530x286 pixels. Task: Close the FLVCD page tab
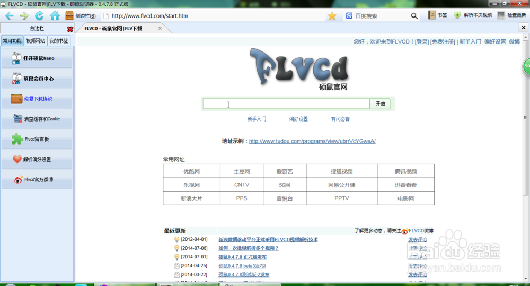tap(160, 28)
